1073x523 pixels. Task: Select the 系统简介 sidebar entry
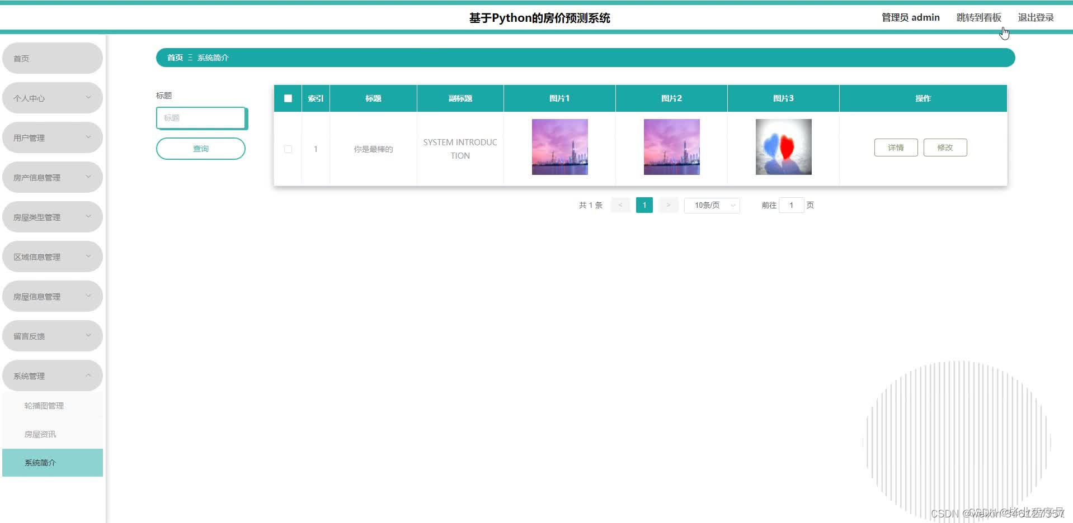point(38,463)
